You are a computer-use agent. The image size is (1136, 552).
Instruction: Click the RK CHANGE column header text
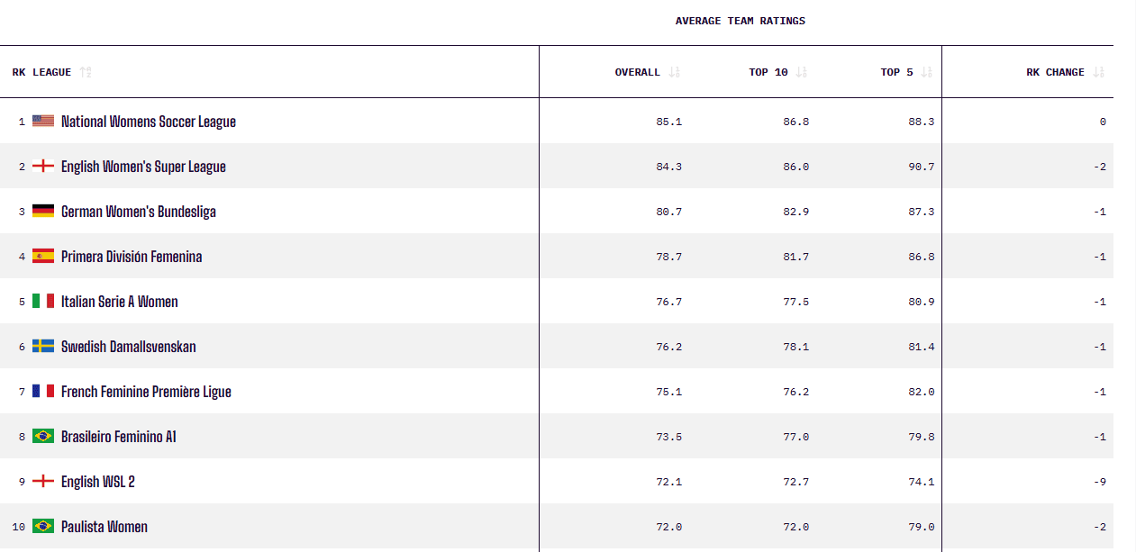click(1055, 72)
